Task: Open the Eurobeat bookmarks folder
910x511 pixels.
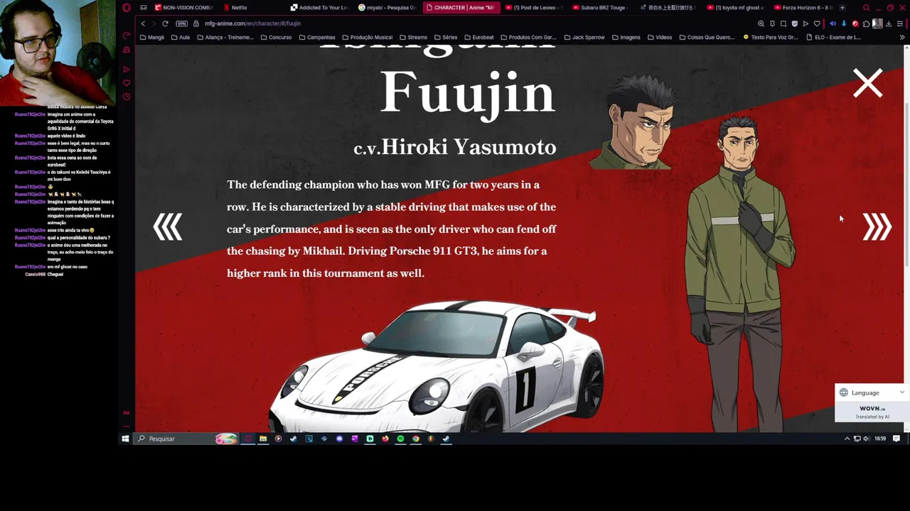Action: click(x=479, y=37)
